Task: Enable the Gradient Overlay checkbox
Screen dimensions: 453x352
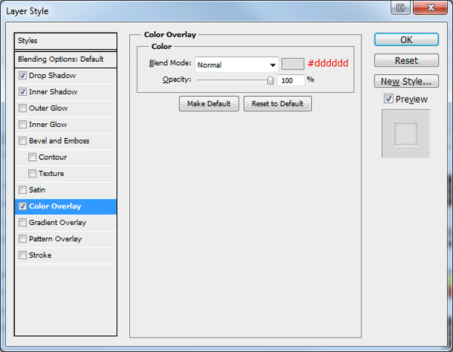Action: coord(23,223)
